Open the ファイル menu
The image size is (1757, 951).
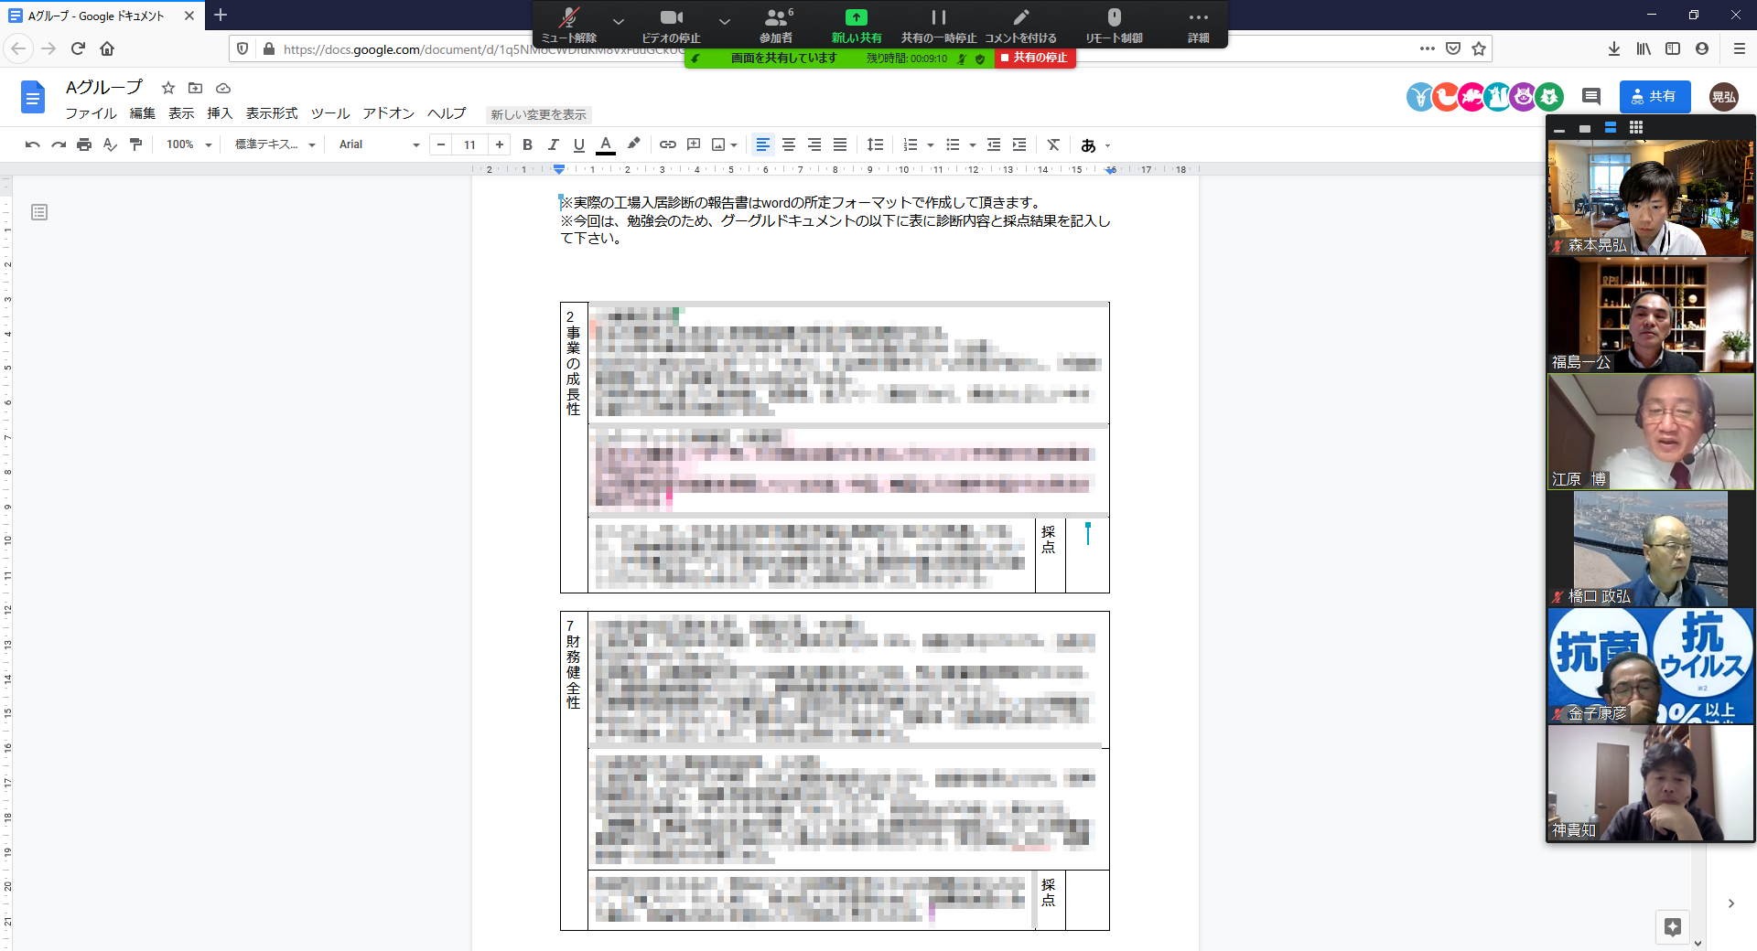(x=91, y=113)
